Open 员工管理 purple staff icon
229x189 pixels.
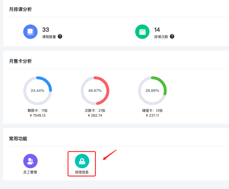click(x=30, y=161)
